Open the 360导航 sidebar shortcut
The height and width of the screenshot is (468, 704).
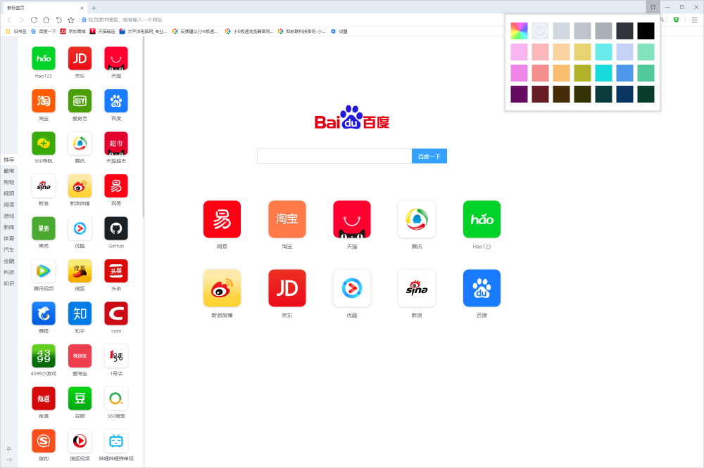click(x=44, y=143)
